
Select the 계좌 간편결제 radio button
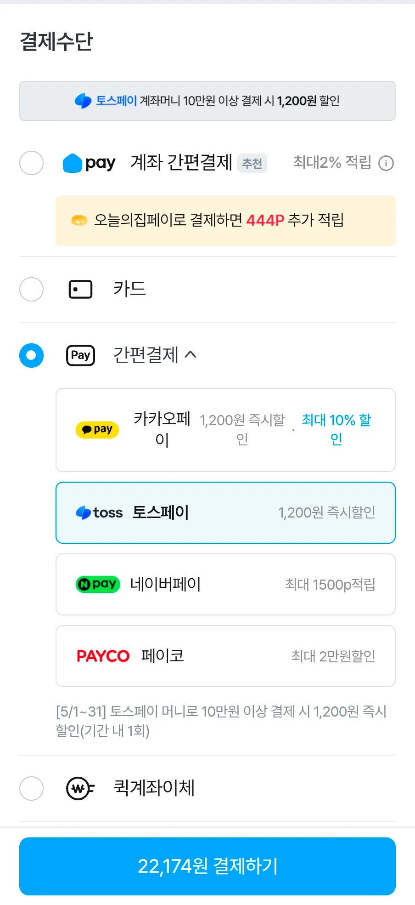32,163
